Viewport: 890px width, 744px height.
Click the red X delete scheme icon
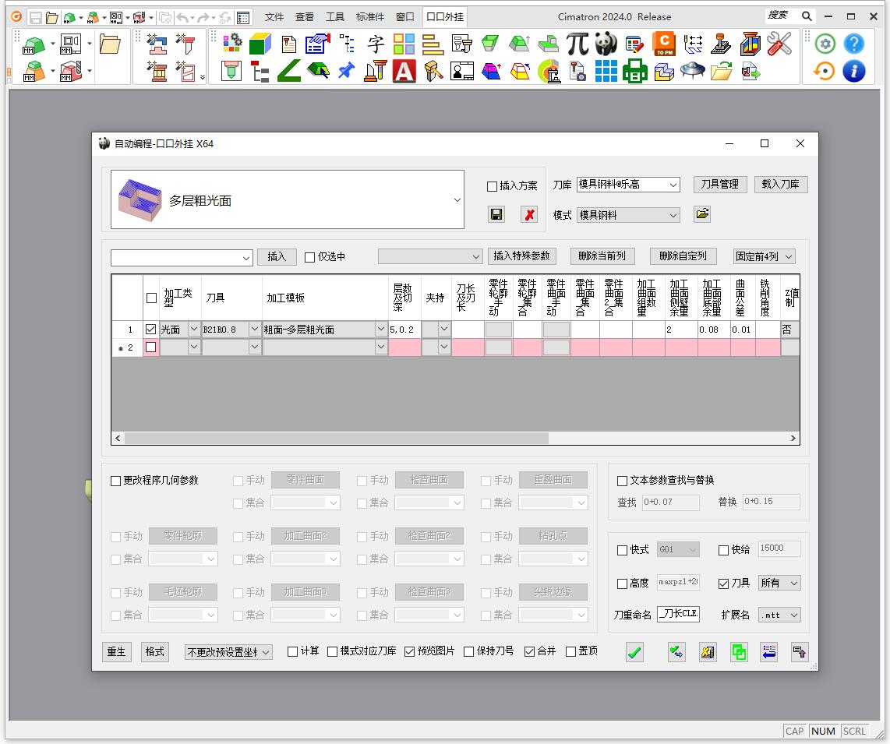[x=529, y=214]
